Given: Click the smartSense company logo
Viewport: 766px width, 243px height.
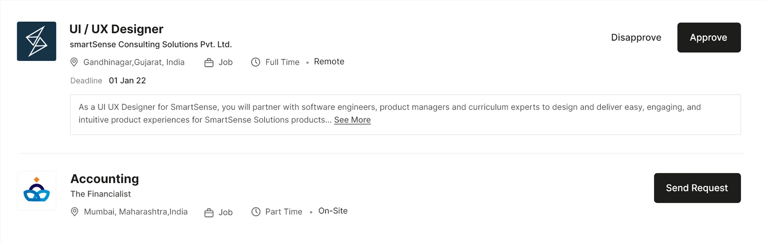Looking at the screenshot, I should pos(36,41).
